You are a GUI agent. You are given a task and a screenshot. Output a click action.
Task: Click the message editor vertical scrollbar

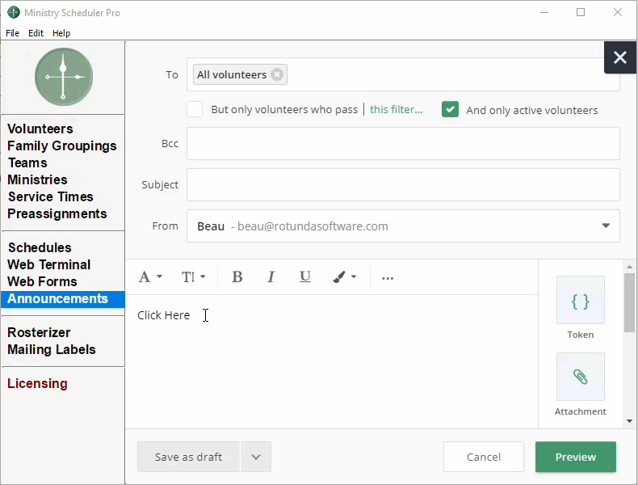629,303
